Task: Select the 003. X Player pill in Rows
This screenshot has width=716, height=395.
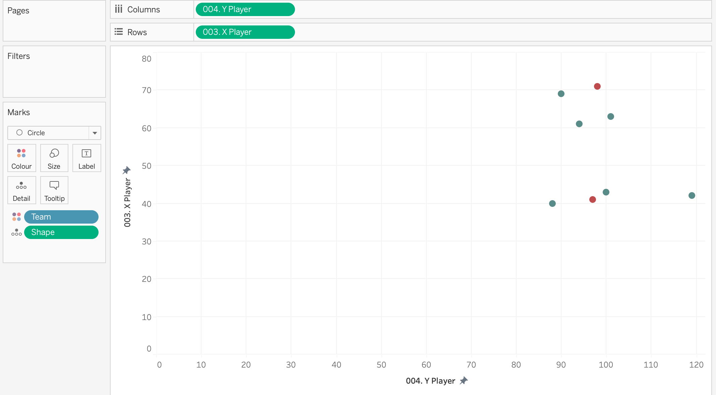Action: (x=245, y=32)
